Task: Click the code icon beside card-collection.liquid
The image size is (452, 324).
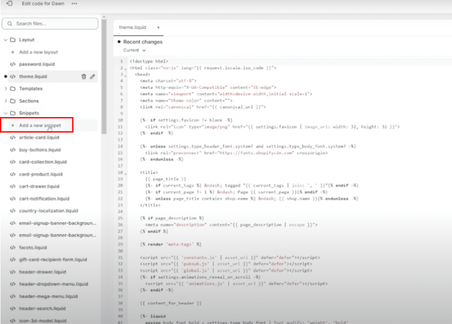Action: point(13,162)
